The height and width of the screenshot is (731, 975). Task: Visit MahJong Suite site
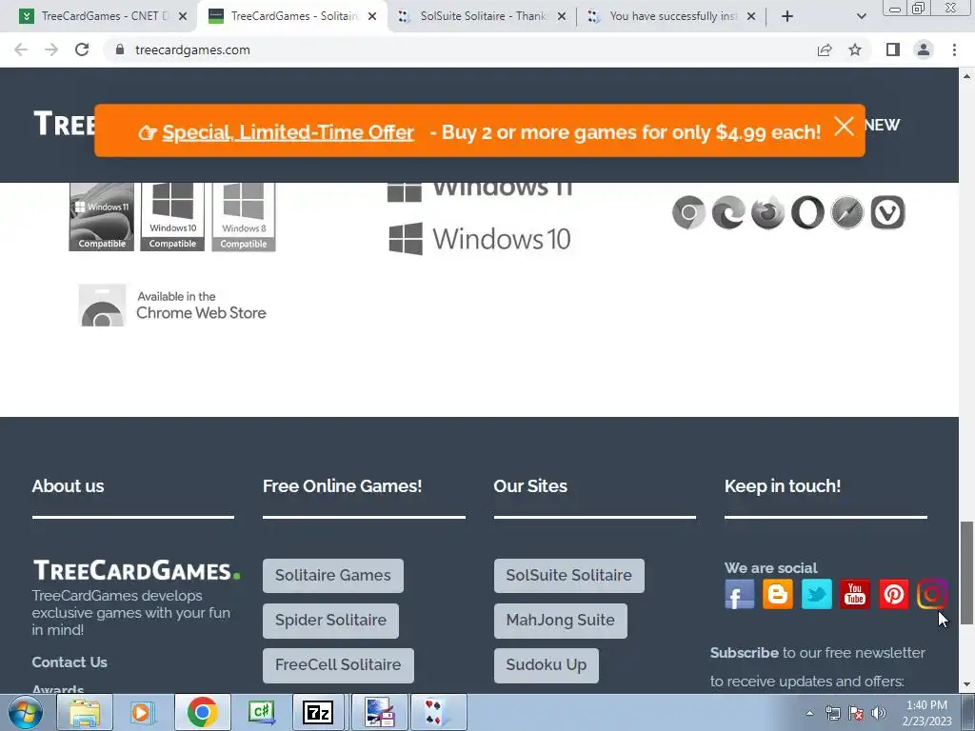pos(560,621)
